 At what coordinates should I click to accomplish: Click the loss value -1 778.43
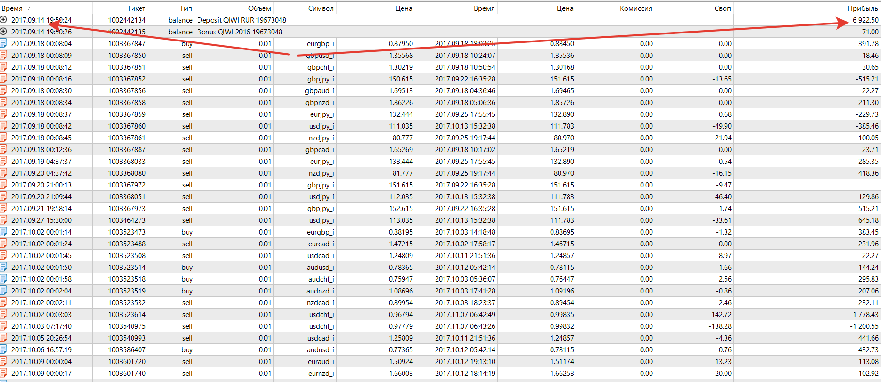coord(865,314)
